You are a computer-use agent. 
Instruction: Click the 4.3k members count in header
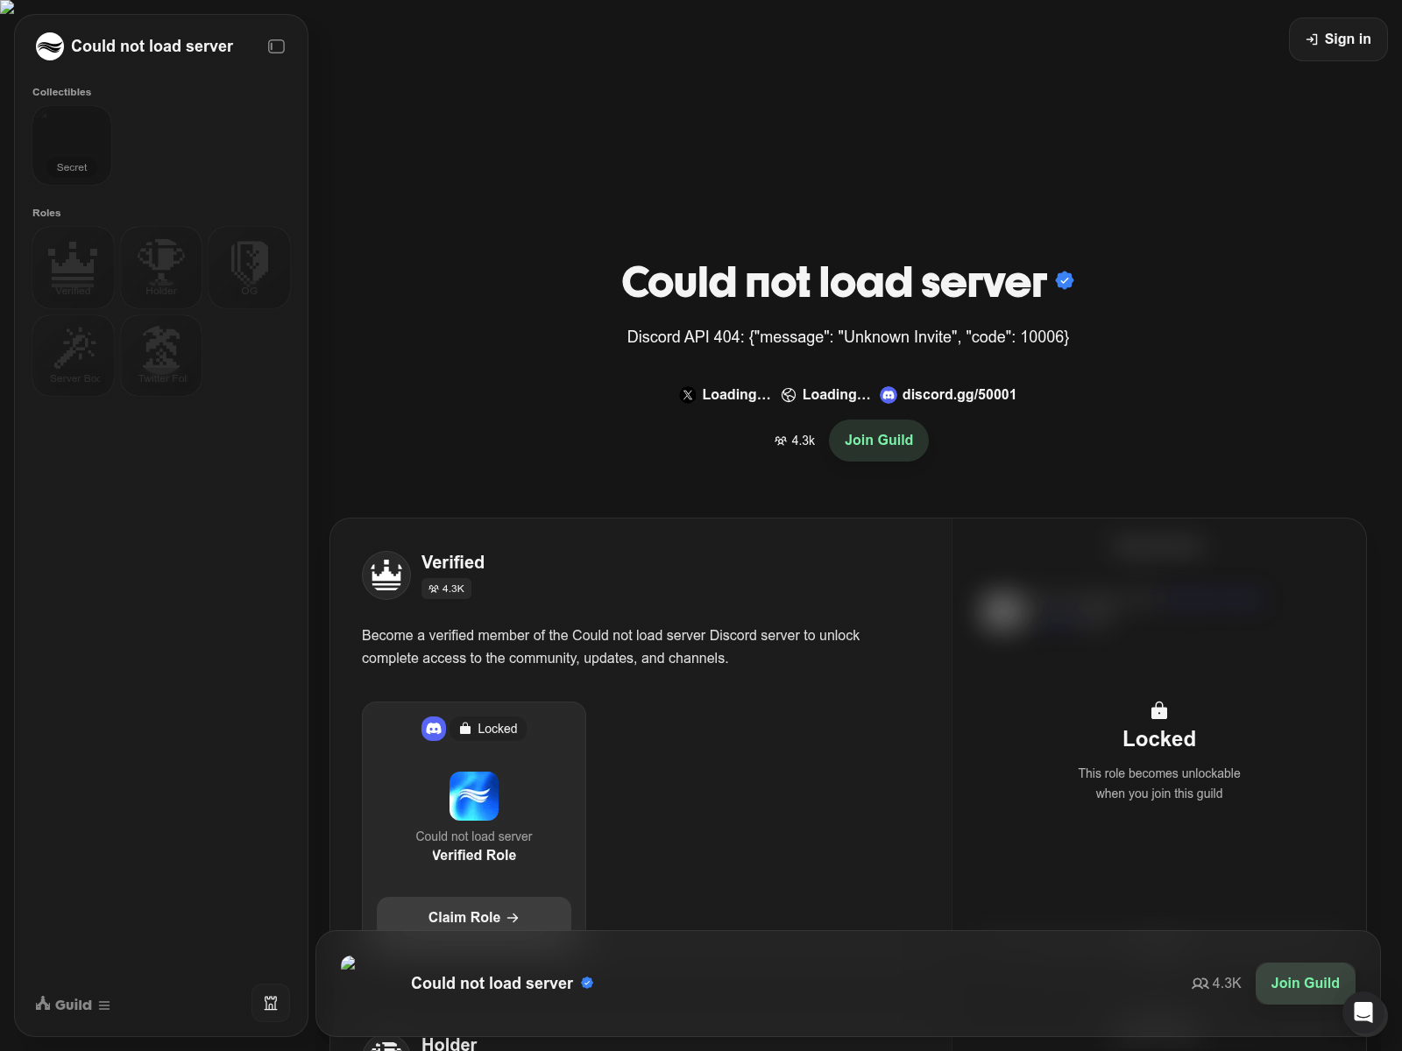click(x=795, y=441)
